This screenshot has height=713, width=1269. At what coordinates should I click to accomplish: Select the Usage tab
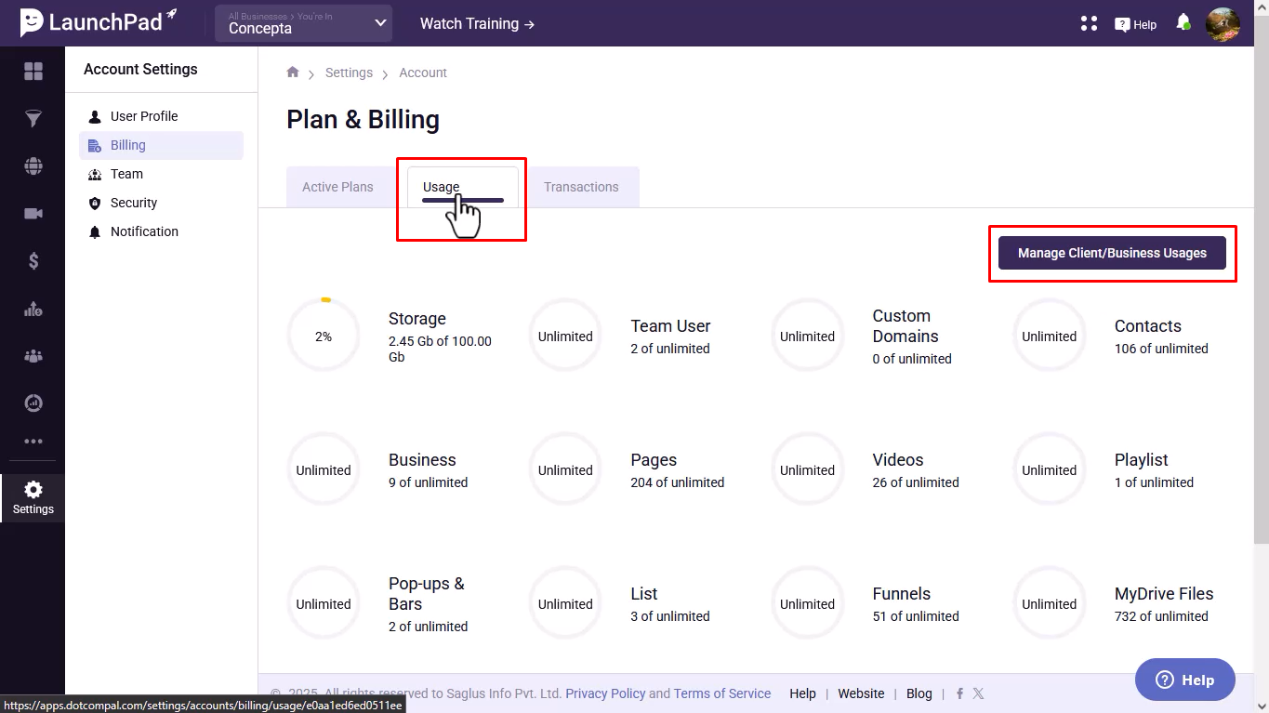[463, 187]
